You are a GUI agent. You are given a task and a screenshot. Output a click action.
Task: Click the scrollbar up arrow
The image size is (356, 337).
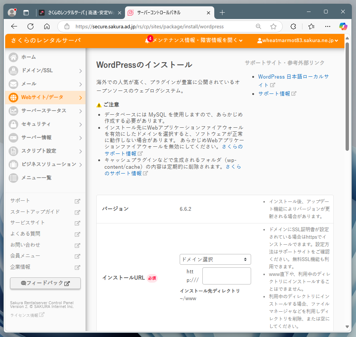pos(347,38)
